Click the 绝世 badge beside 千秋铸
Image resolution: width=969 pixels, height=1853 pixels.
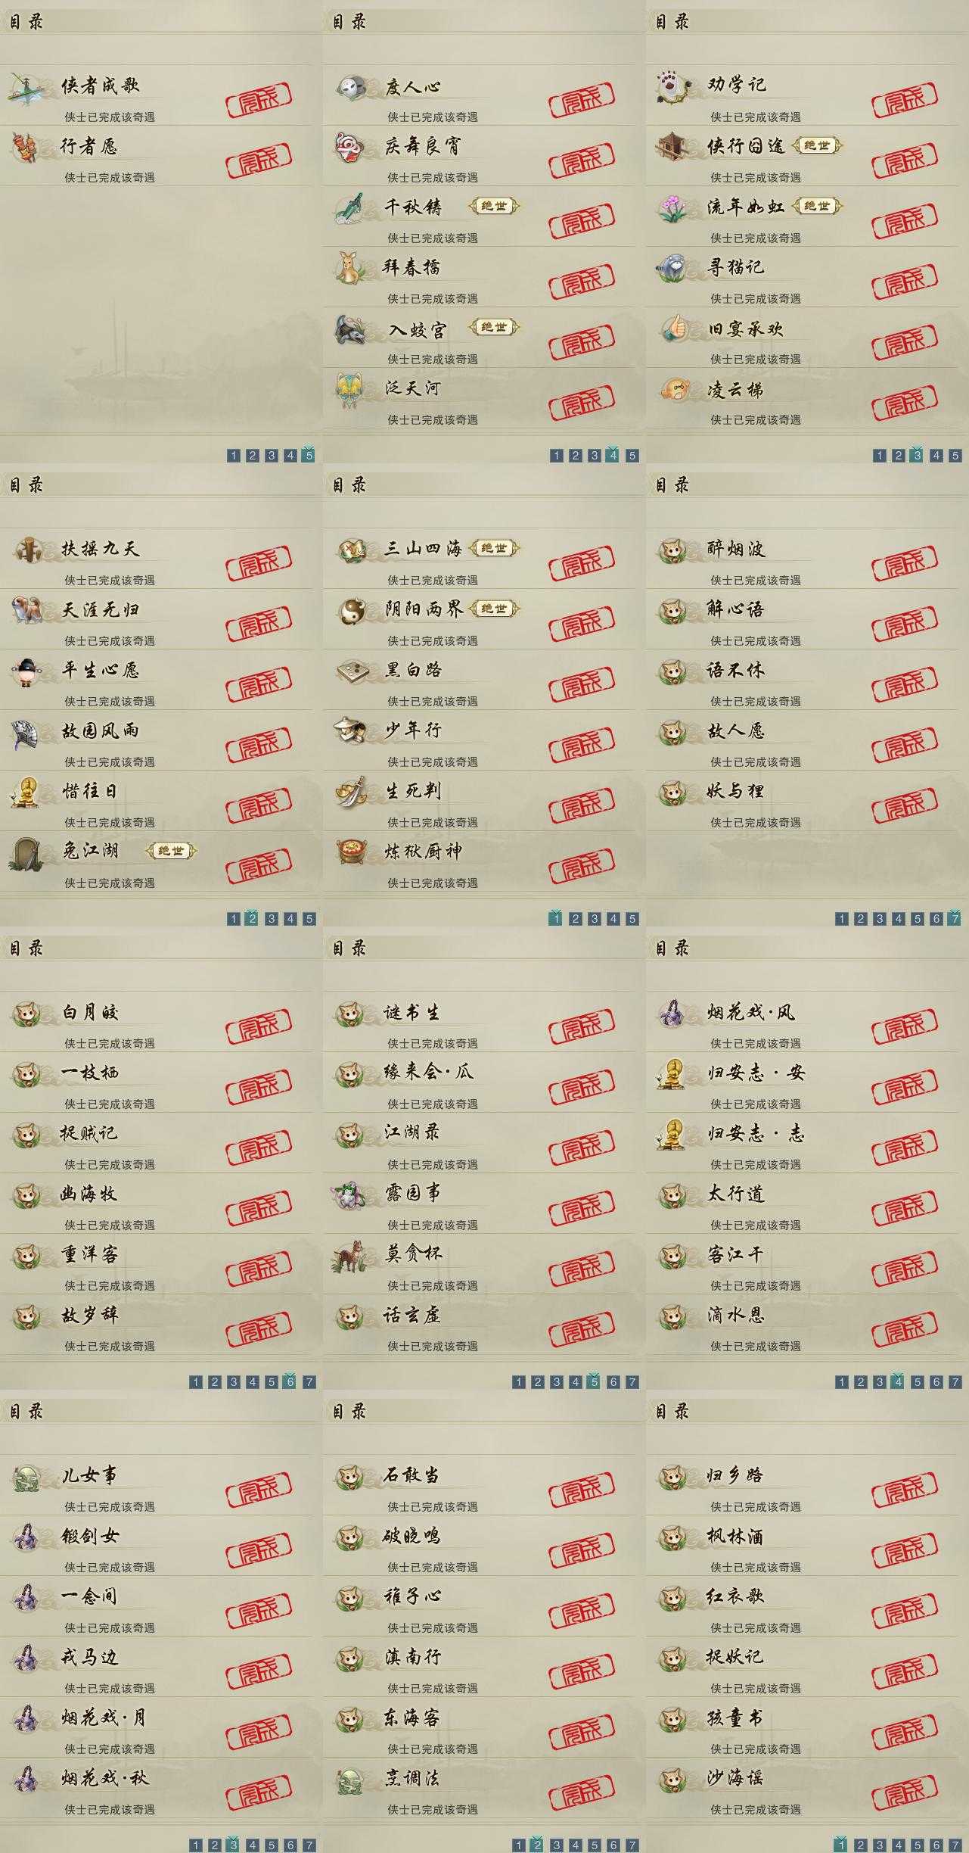[x=495, y=206]
